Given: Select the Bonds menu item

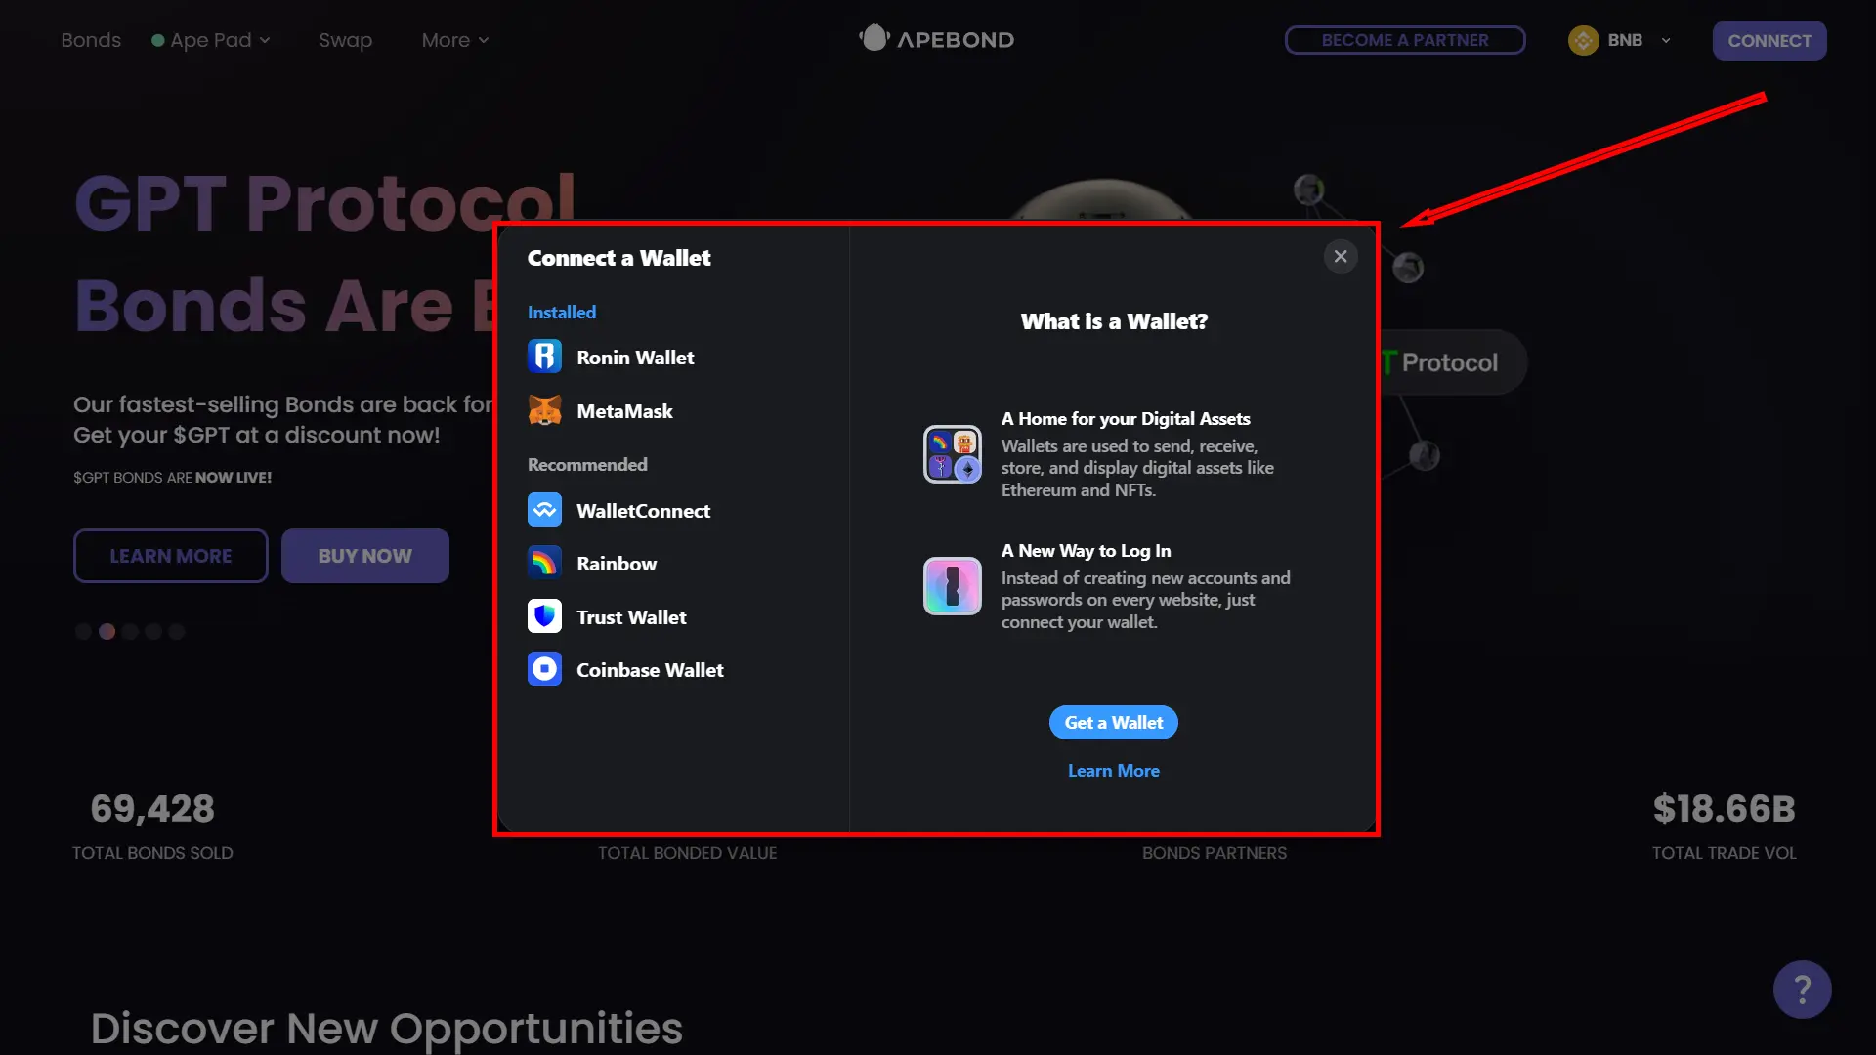Looking at the screenshot, I should tap(90, 39).
